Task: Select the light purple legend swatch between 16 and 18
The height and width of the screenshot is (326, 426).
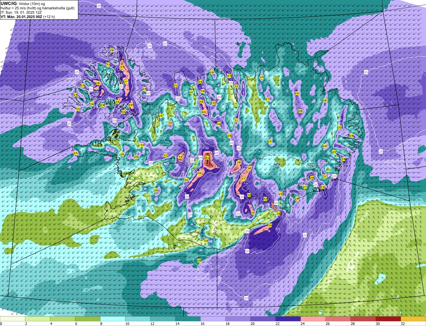Action: [213, 319]
